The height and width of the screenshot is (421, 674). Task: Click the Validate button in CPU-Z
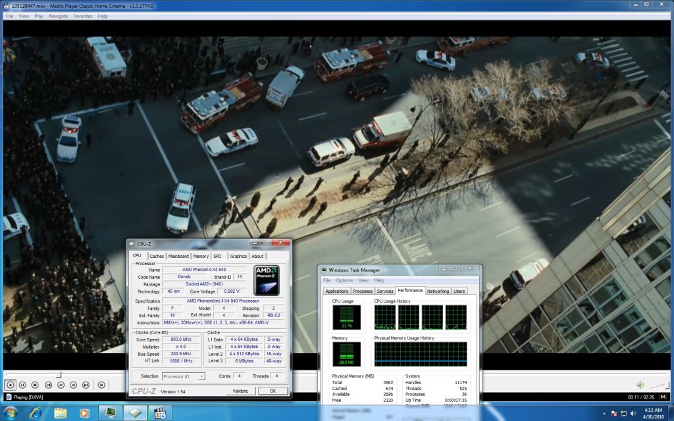pyautogui.click(x=240, y=391)
